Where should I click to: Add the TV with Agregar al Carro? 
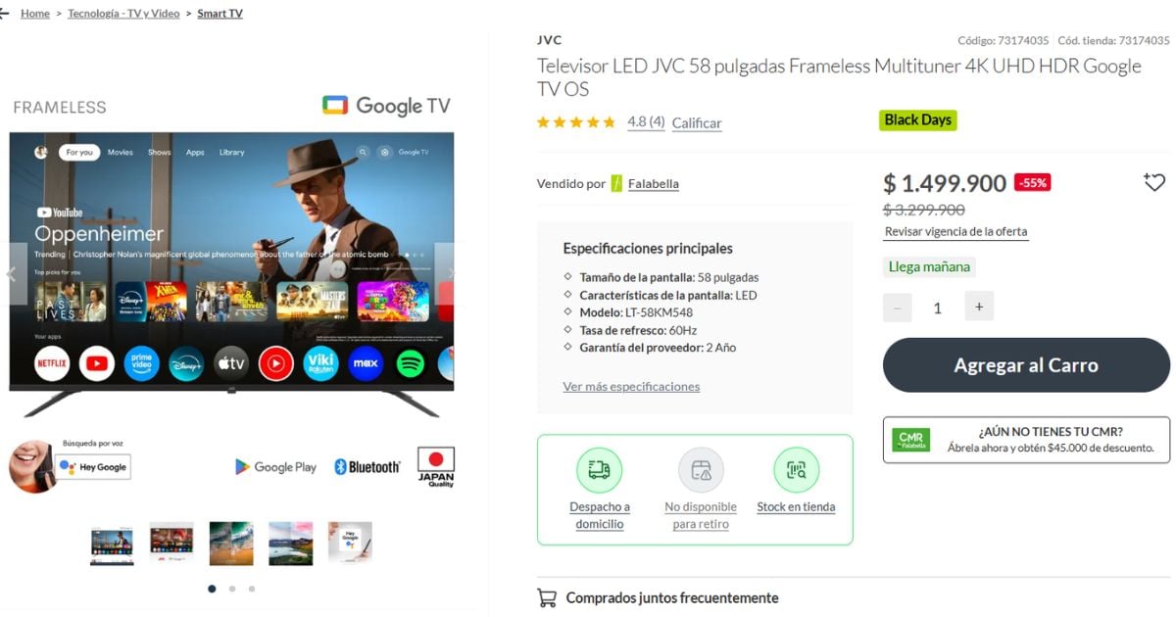click(x=1026, y=365)
